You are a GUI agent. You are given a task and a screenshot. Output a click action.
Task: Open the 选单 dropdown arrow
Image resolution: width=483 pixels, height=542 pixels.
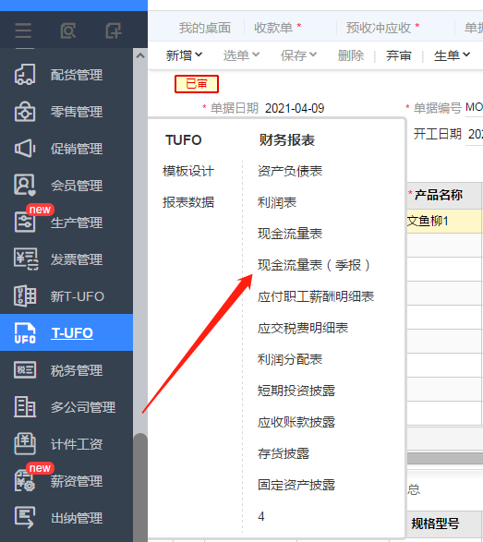click(256, 54)
